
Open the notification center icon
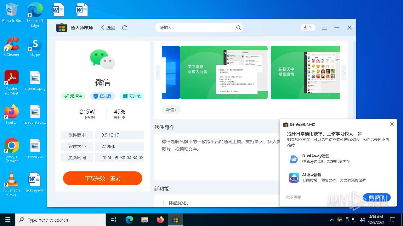(x=393, y=220)
